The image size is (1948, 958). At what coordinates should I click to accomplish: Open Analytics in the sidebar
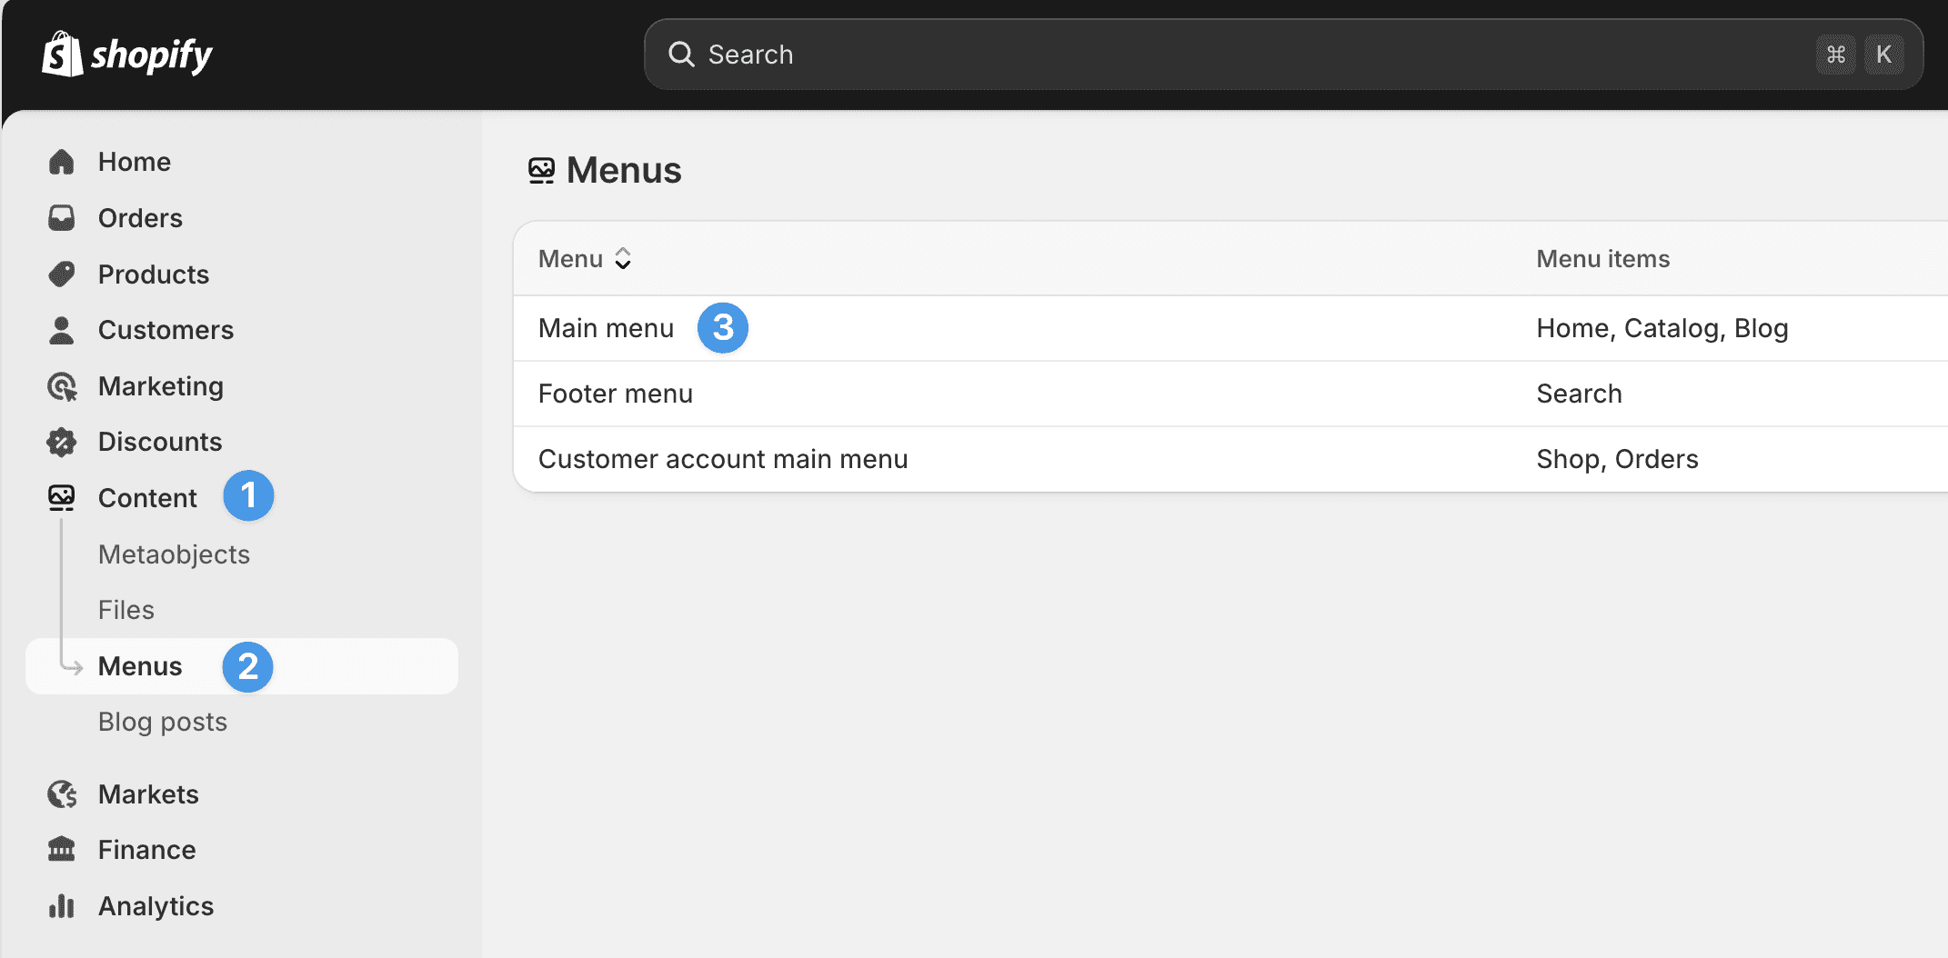pyautogui.click(x=156, y=906)
